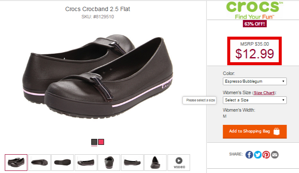The width and height of the screenshot is (299, 173).
Task: Open the Size Chart link
Action: [264, 93]
